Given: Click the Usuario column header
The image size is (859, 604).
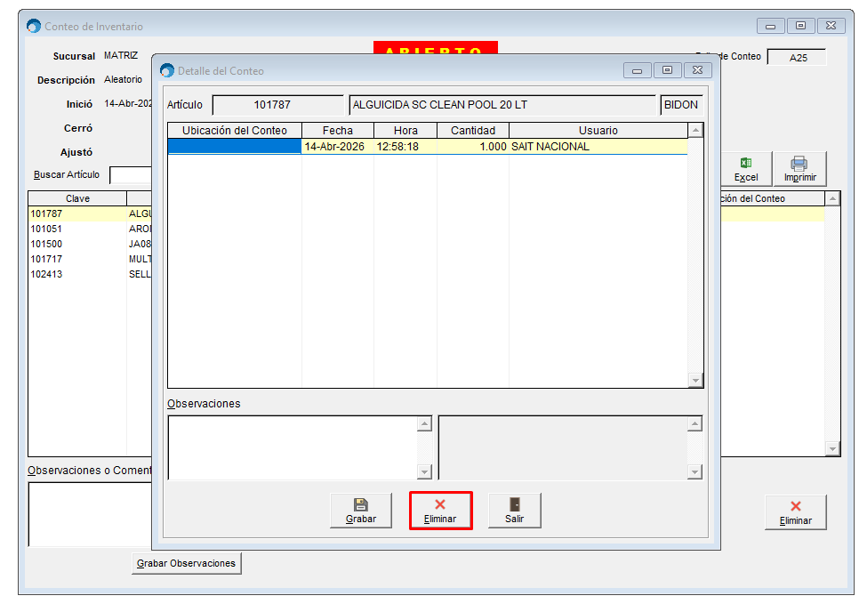Looking at the screenshot, I should 598,131.
